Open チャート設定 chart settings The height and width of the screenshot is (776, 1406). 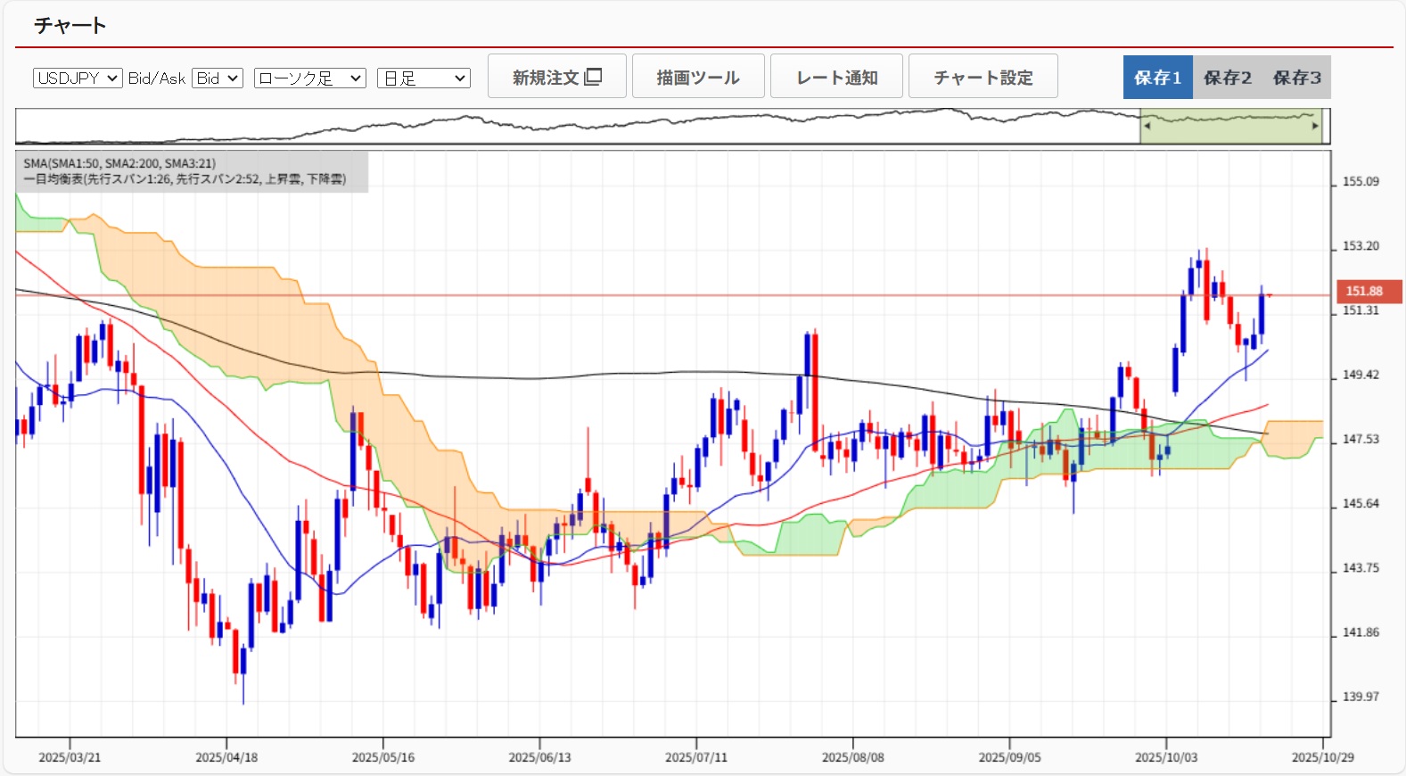983,77
